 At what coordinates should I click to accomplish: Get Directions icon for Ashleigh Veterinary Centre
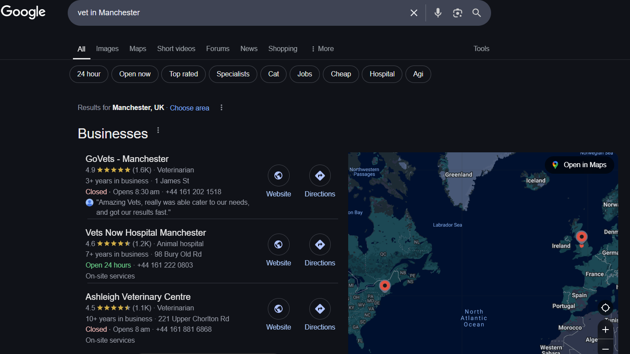tap(320, 309)
